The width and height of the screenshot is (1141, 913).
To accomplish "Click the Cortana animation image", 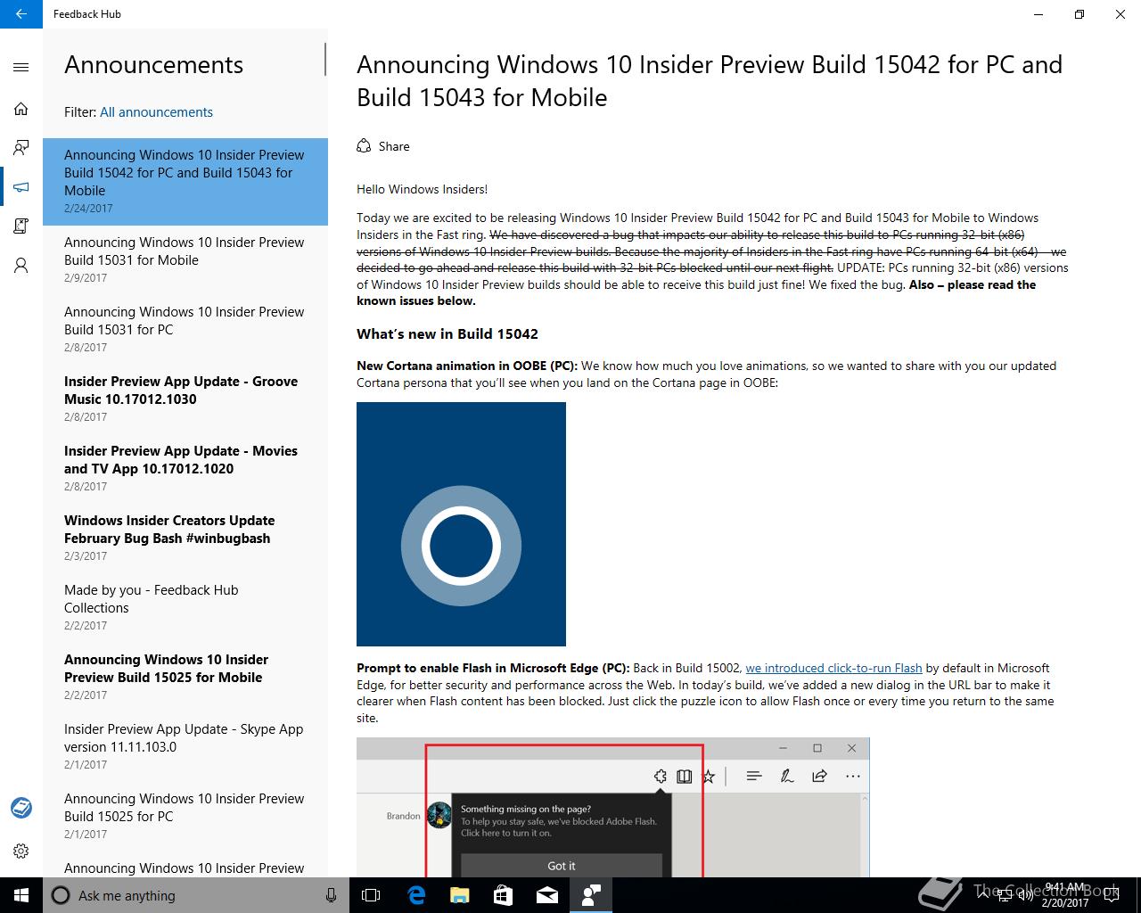I will 461,524.
